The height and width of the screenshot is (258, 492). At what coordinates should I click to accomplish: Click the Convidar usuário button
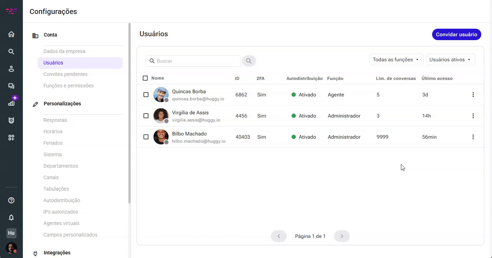pos(456,34)
